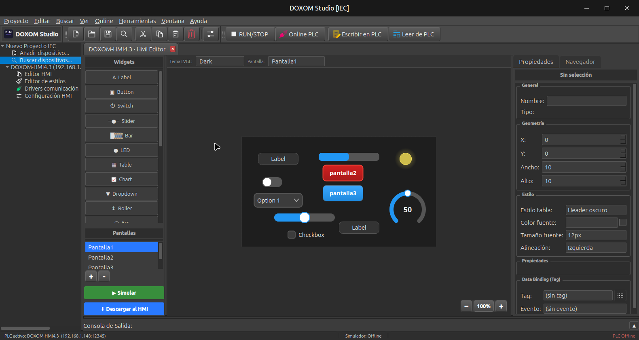
Task: Click the Paste clipboard toolbar icon
Action: pyautogui.click(x=176, y=34)
